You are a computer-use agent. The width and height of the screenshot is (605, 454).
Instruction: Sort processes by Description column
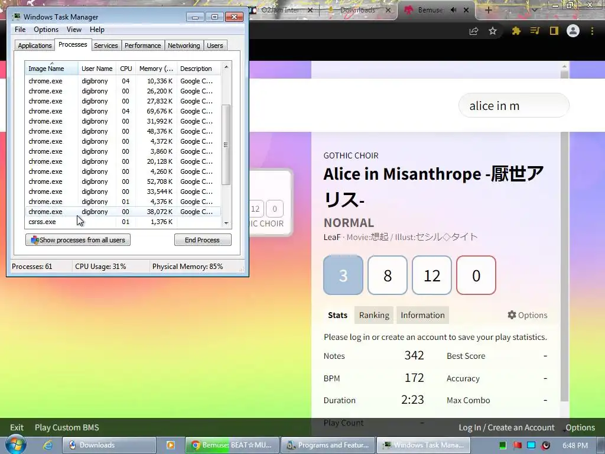coord(199,69)
